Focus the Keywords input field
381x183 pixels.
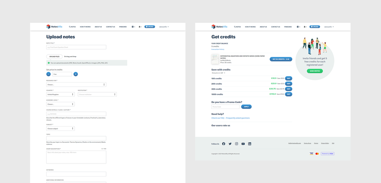pos(76,174)
